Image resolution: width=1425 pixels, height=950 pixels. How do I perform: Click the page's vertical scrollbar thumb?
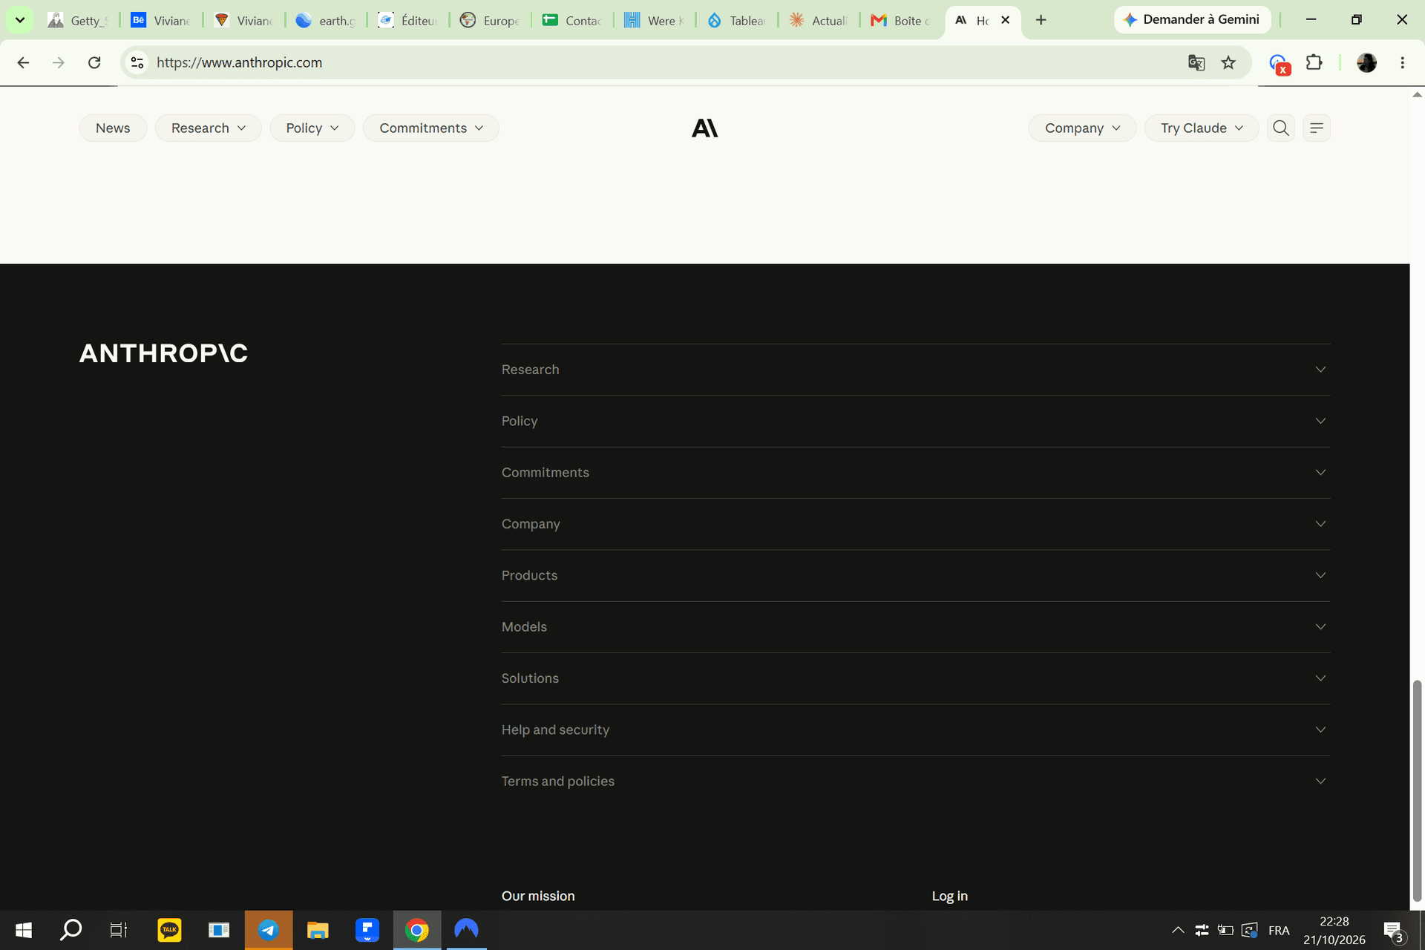click(x=1417, y=790)
